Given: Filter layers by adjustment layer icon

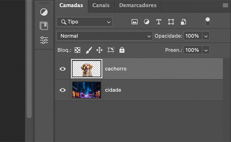Looking at the screenshot, I should coord(146,22).
